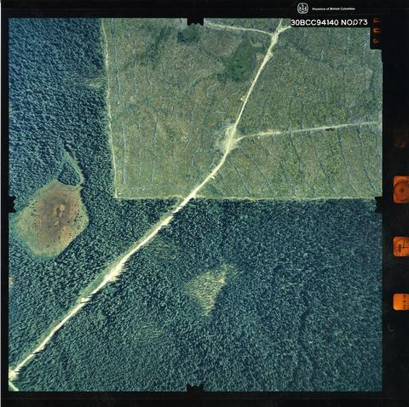Click the vertical orange counter digits near top right

377,32
